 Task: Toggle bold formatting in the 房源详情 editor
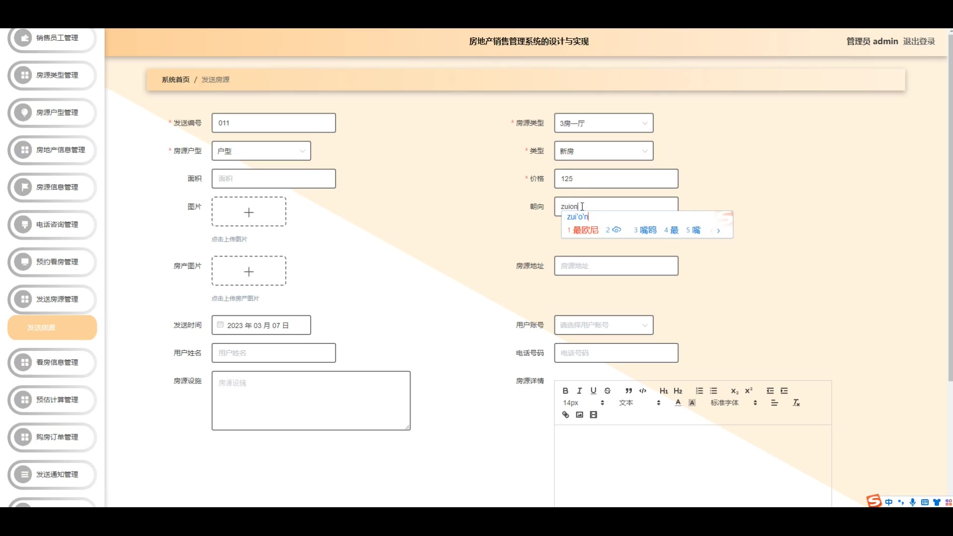click(565, 391)
